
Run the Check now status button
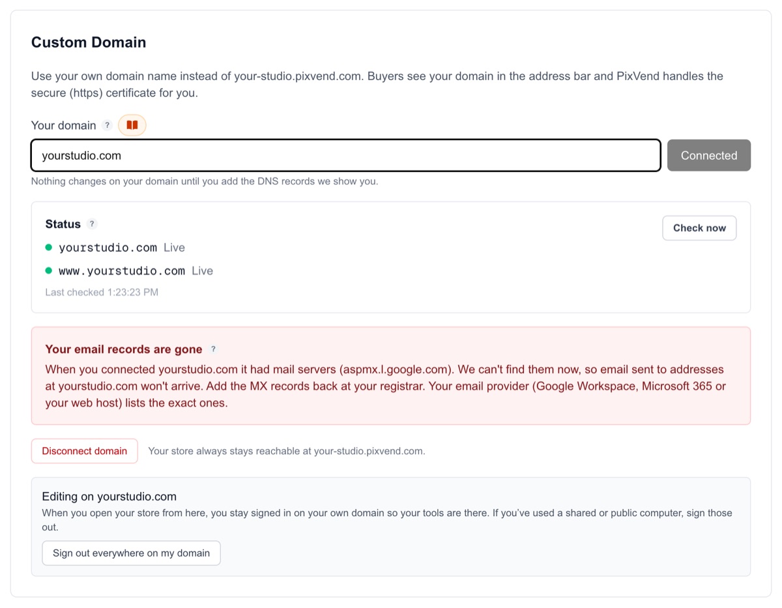pyautogui.click(x=699, y=228)
